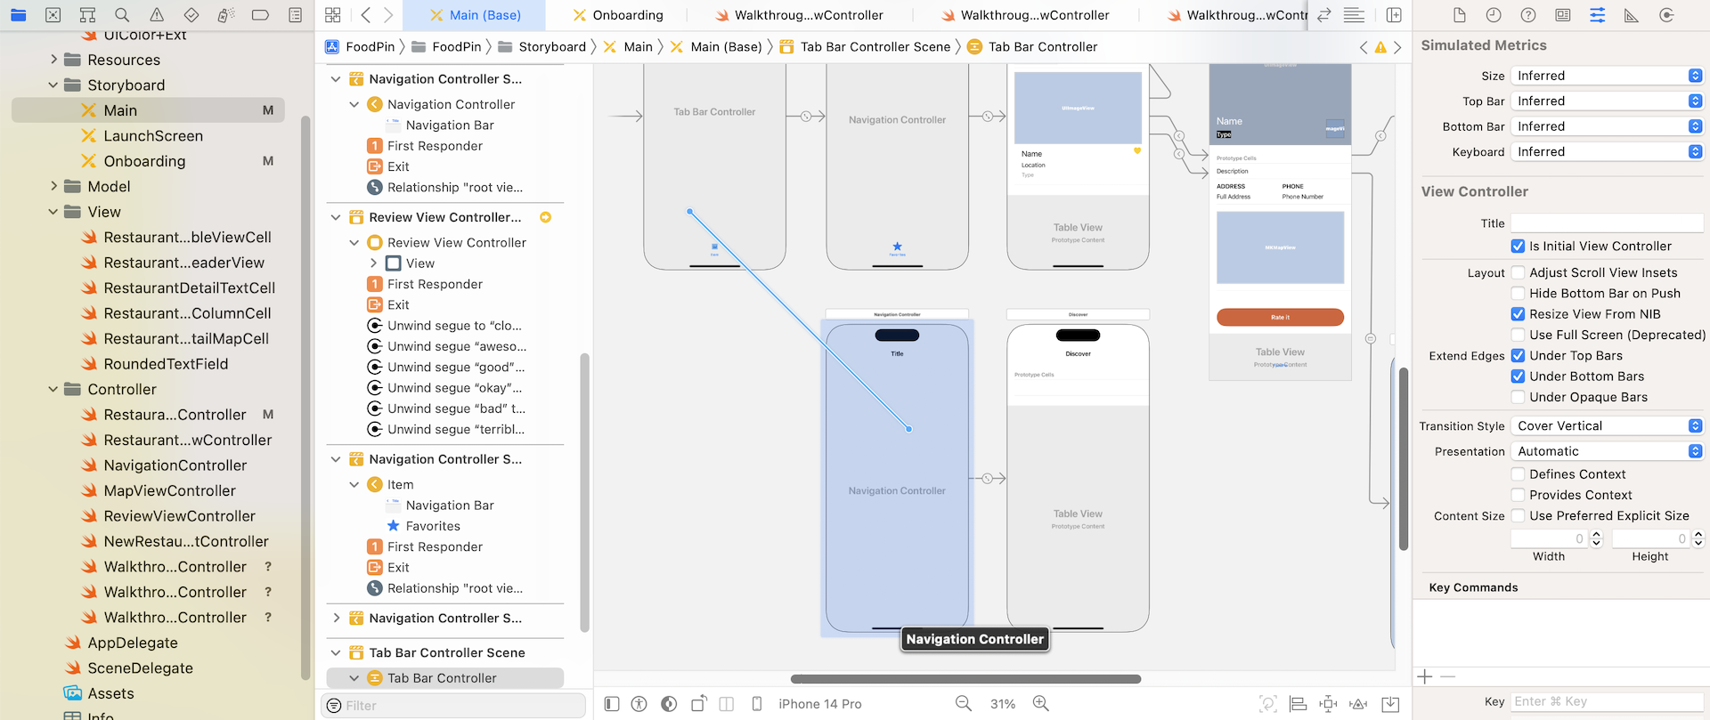1710x720 pixels.
Task: Toggle document outline panel button
Action: (612, 704)
